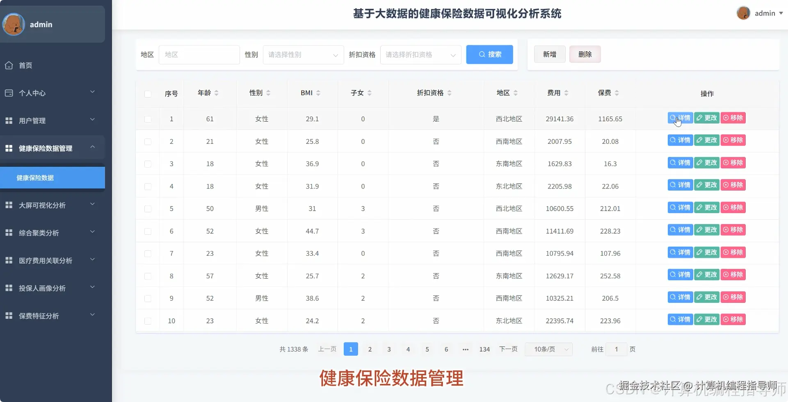Sort the table by 性别 column arrows
The height and width of the screenshot is (402, 788).
tap(268, 93)
